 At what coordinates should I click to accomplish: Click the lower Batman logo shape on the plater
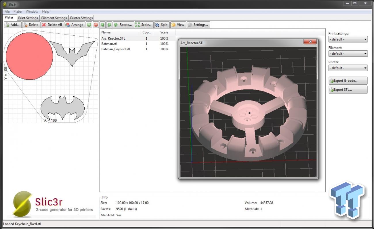pyautogui.click(x=62, y=107)
